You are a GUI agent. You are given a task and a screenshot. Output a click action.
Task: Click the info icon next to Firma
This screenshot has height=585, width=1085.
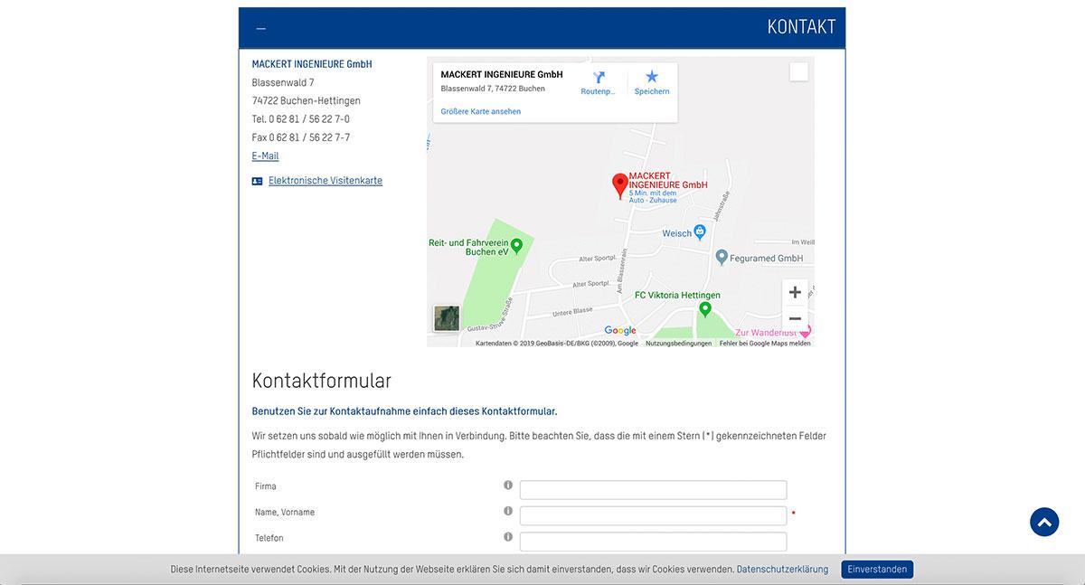point(508,486)
